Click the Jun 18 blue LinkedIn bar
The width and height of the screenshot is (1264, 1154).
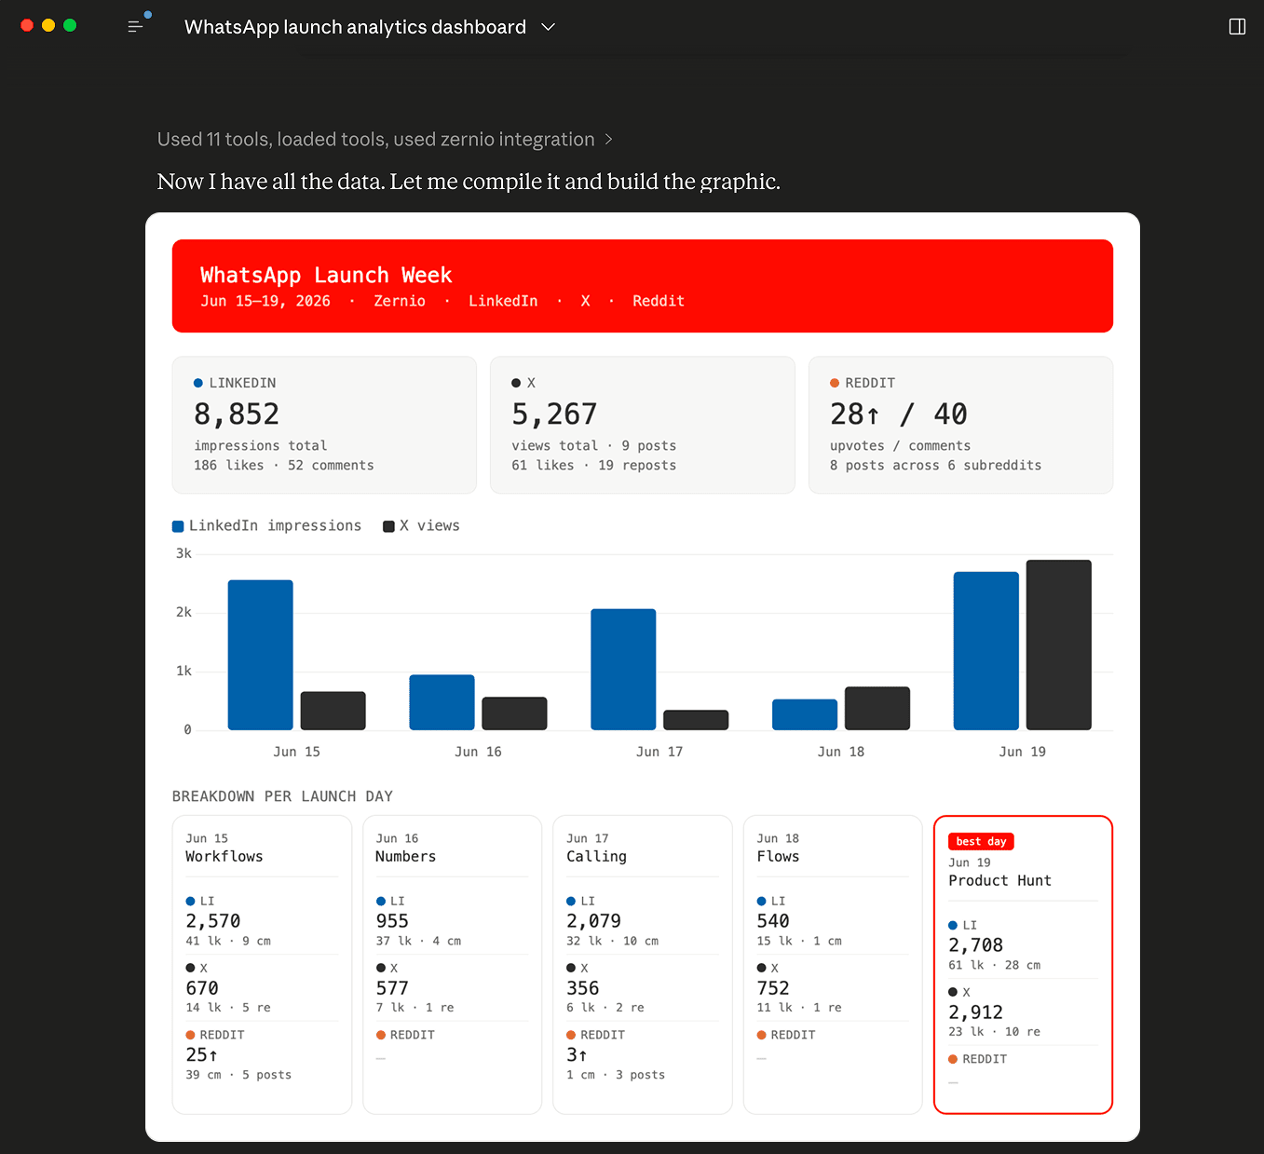tap(805, 714)
